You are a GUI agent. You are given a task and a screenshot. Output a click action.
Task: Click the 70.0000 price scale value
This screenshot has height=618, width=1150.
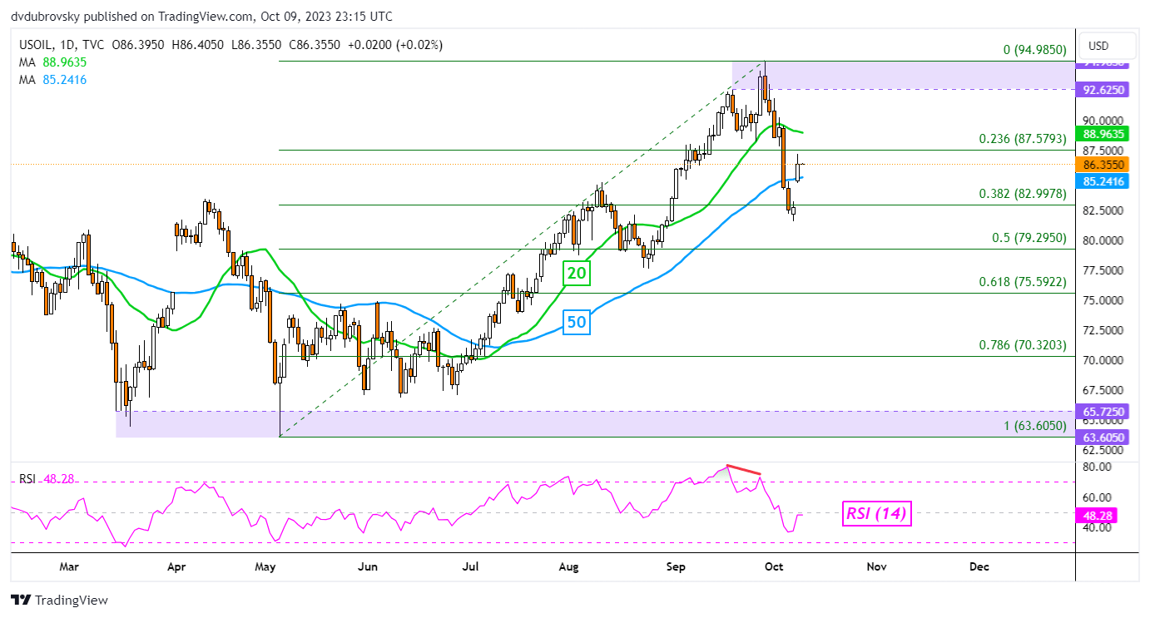(1105, 360)
